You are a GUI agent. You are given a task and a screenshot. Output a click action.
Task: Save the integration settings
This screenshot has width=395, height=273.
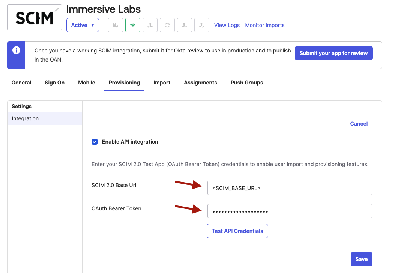(362, 259)
